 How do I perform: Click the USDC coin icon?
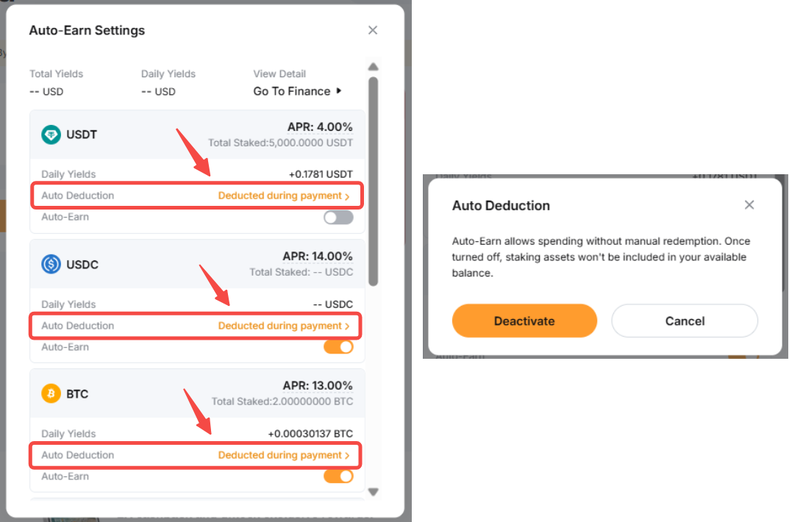[51, 264]
